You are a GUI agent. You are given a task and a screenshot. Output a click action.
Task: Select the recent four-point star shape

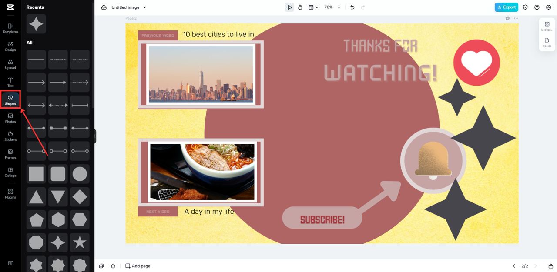pyautogui.click(x=36, y=24)
